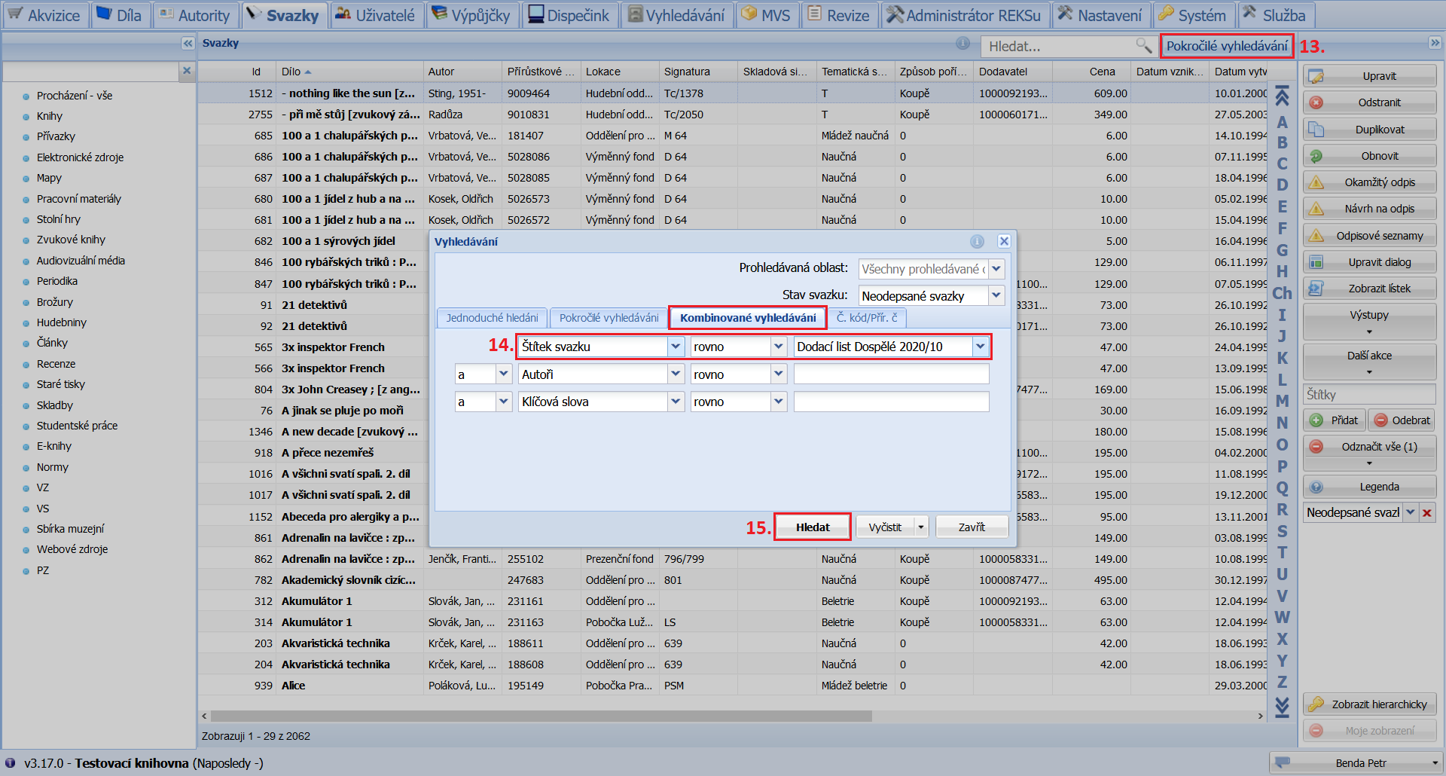
Task: Expand the Klíčová slova field dropdown
Action: click(x=676, y=402)
